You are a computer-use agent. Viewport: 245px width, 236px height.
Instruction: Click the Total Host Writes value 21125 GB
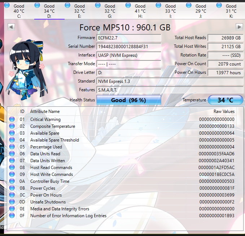coord(226,47)
